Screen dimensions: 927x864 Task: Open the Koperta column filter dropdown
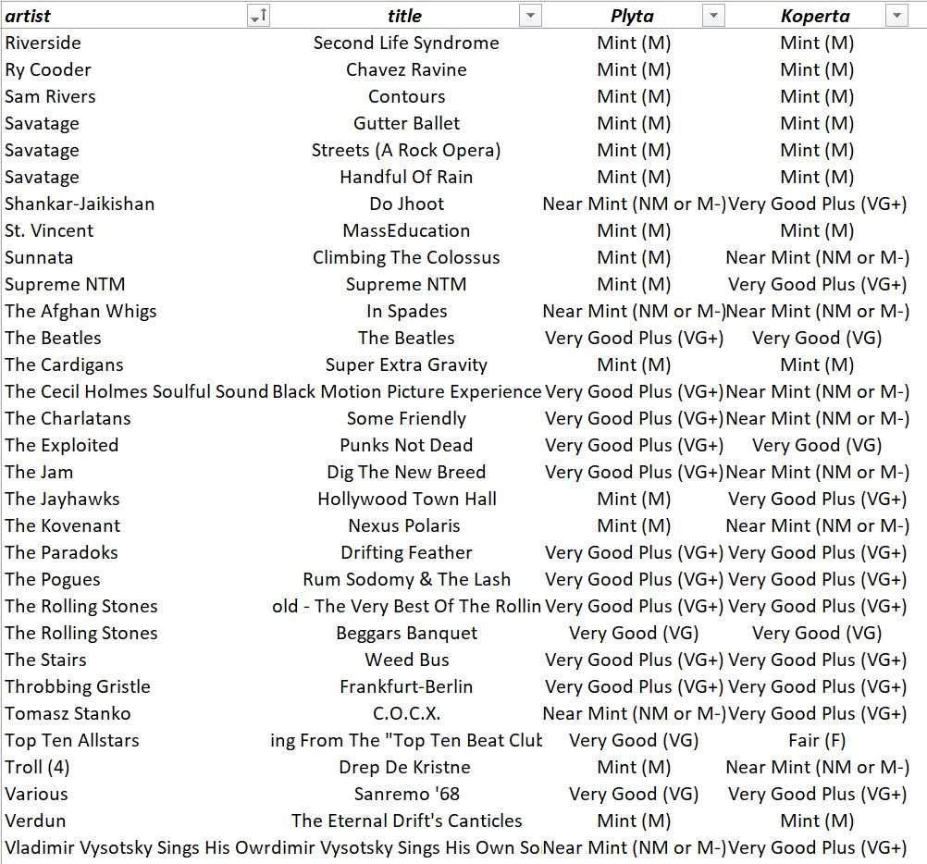click(x=896, y=16)
